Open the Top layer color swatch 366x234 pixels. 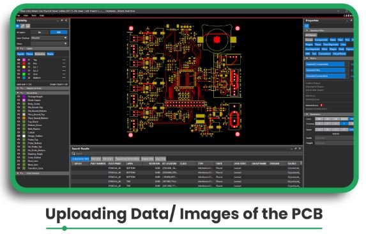(24, 60)
